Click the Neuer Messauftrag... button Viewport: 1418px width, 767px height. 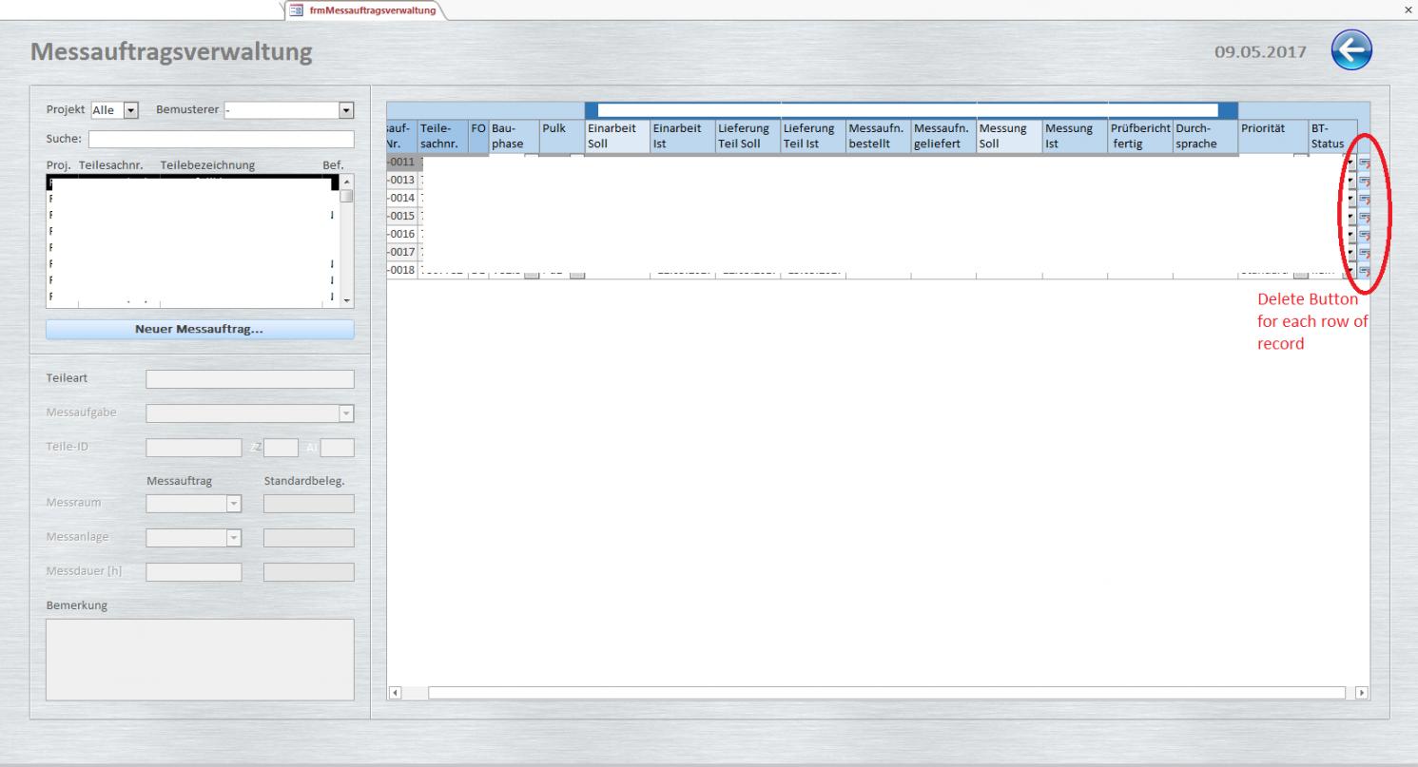(200, 330)
